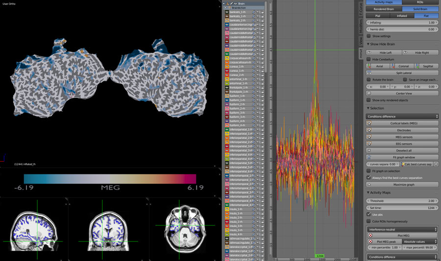Adjust hemis dist slider
This screenshot has width=441, height=261.
coord(402,29)
